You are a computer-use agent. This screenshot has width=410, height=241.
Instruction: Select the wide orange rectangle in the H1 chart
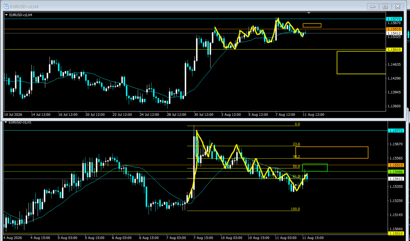click(x=332, y=152)
